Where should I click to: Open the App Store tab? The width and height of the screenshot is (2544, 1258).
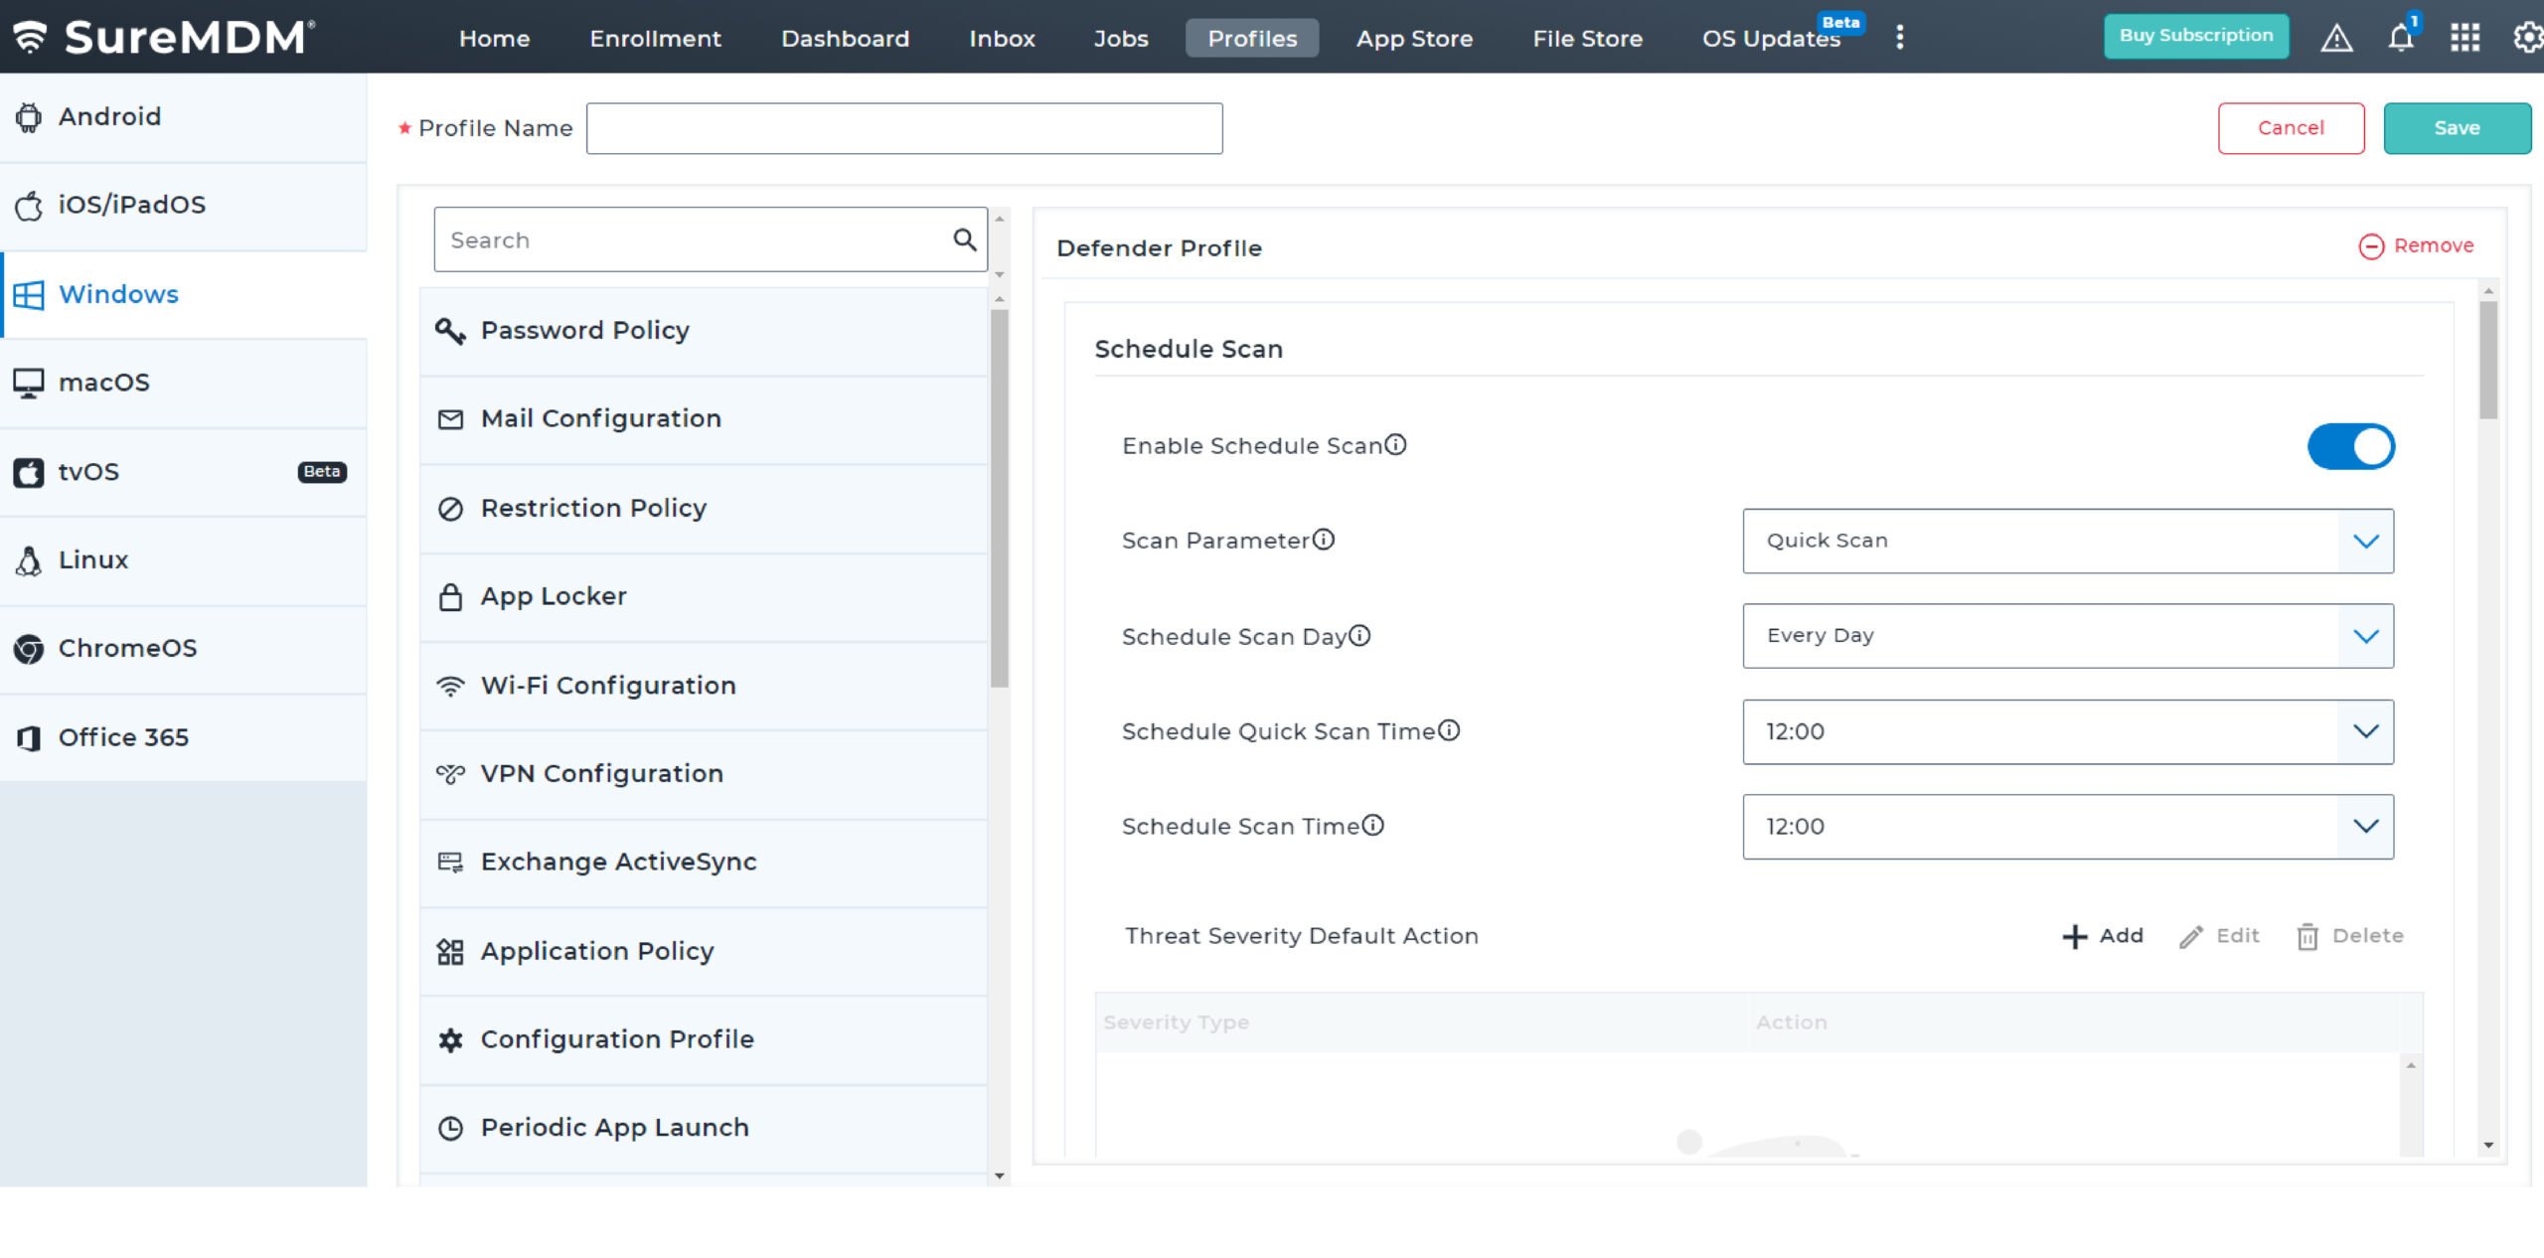1414,38
